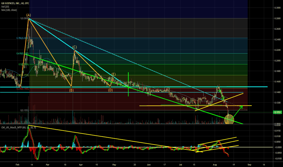
Task: Select the orange circle highlight near price low
Action: (229, 119)
